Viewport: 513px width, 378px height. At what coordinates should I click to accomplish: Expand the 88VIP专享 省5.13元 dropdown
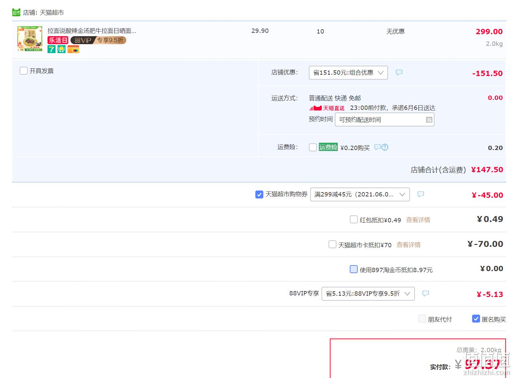[368, 294]
